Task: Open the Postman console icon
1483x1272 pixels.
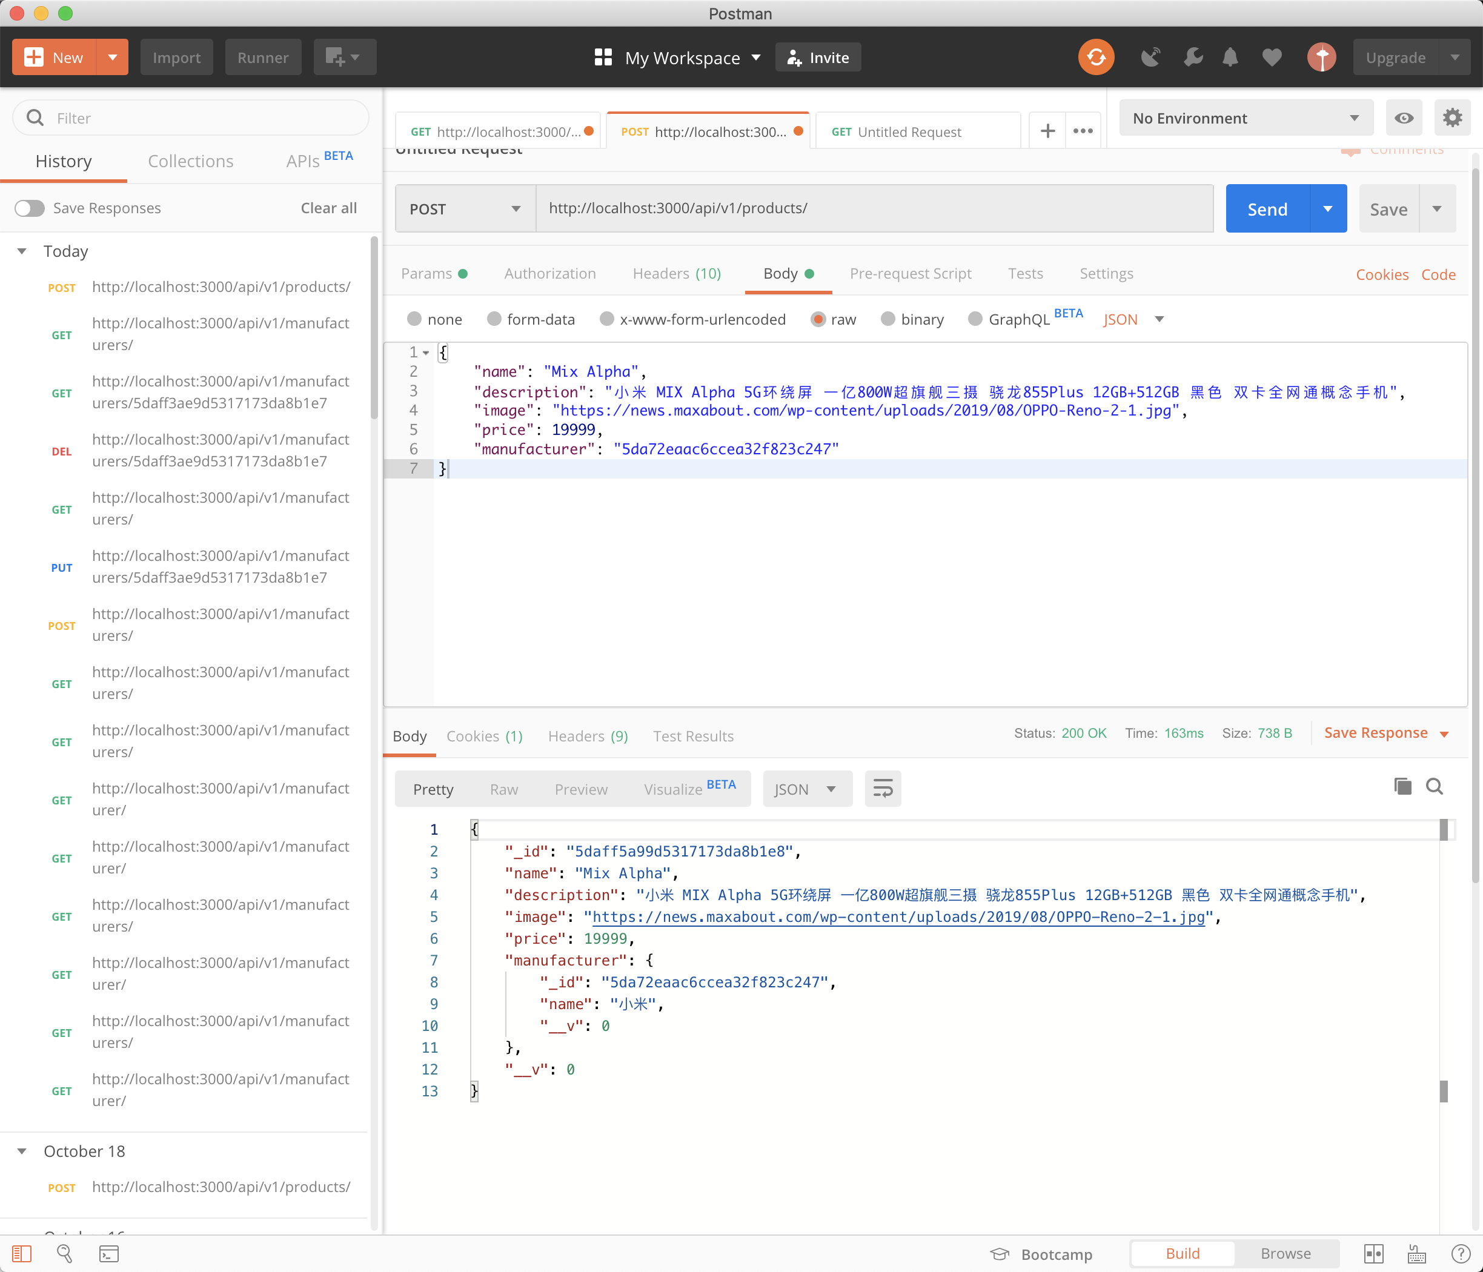Action: pos(109,1253)
